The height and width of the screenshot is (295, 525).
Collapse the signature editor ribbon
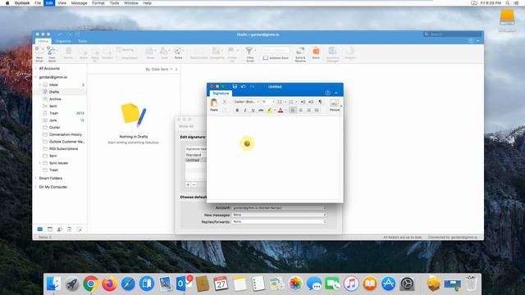336,93
